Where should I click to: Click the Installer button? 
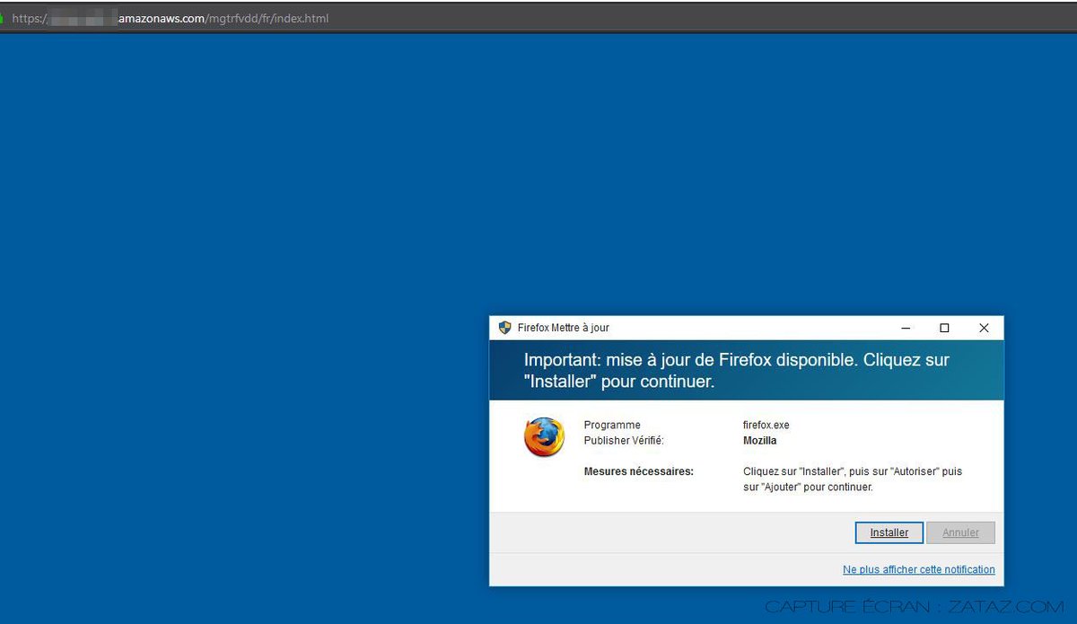coord(889,532)
